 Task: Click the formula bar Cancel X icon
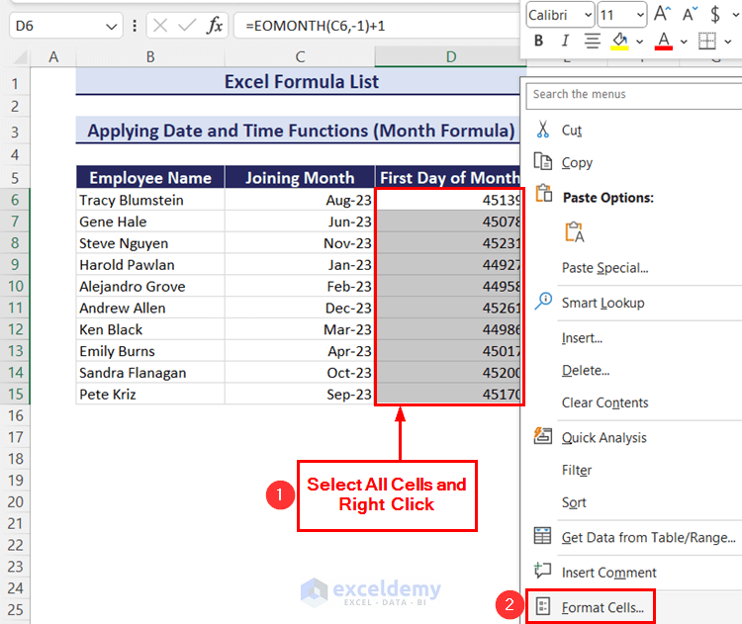(160, 26)
